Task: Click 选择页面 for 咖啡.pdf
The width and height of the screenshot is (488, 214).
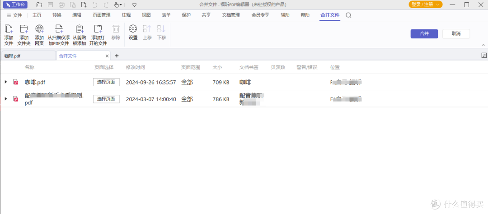Action: (106, 82)
